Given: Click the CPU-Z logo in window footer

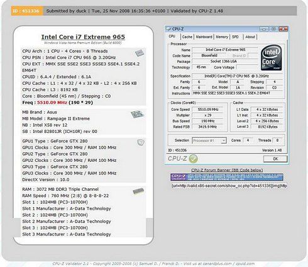Looking at the screenshot, I should (177, 159).
